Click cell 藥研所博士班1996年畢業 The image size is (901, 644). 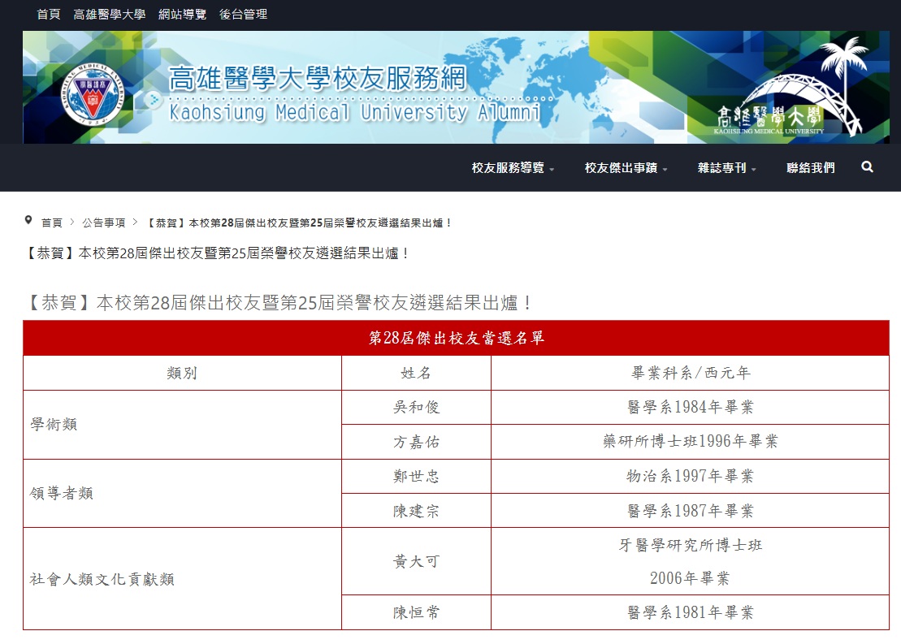pos(690,442)
